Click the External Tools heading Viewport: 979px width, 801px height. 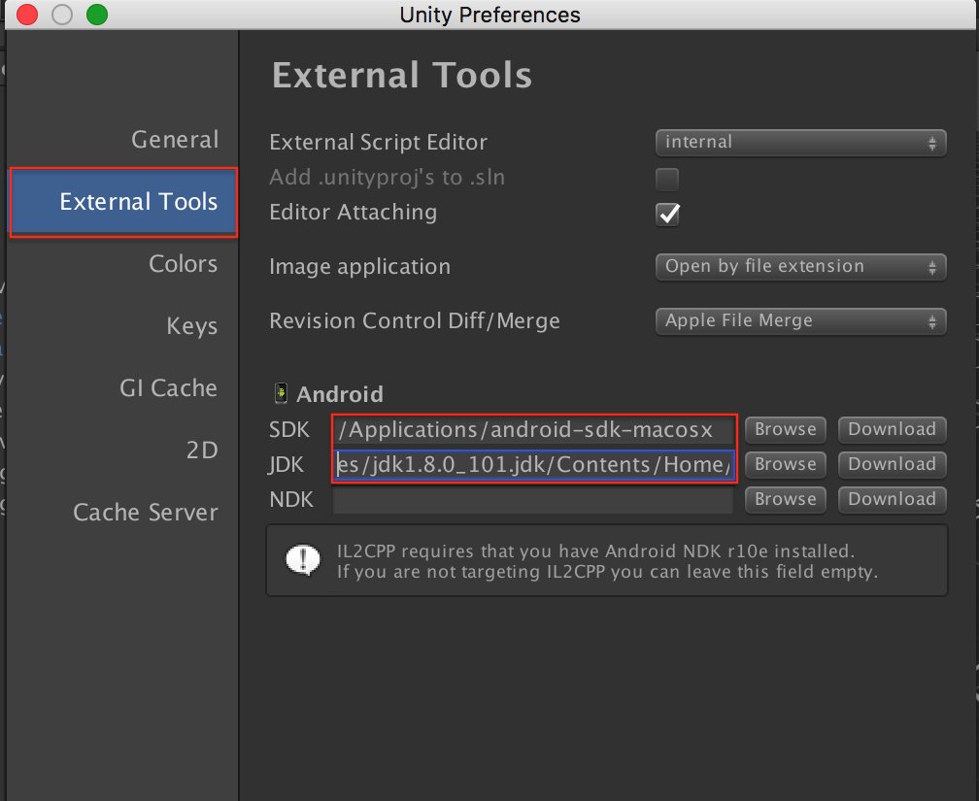coord(401,76)
